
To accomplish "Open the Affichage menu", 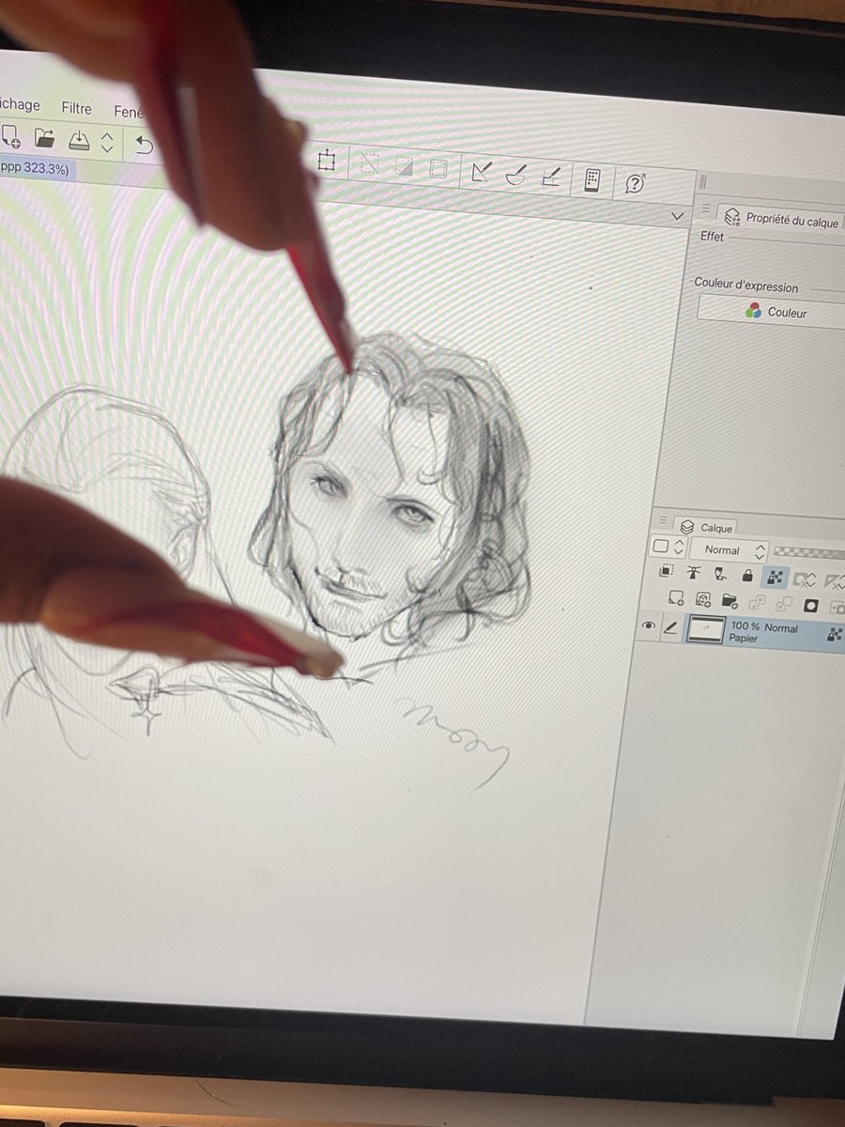I will click(x=20, y=104).
